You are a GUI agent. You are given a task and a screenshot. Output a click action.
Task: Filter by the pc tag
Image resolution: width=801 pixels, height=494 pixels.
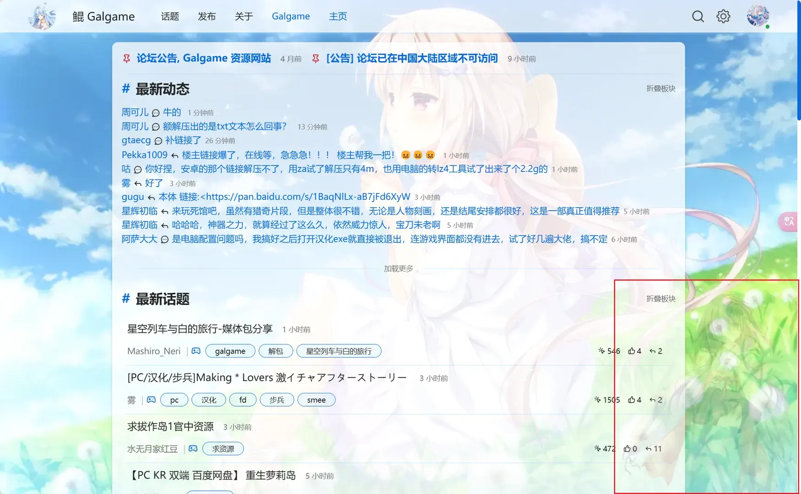174,400
